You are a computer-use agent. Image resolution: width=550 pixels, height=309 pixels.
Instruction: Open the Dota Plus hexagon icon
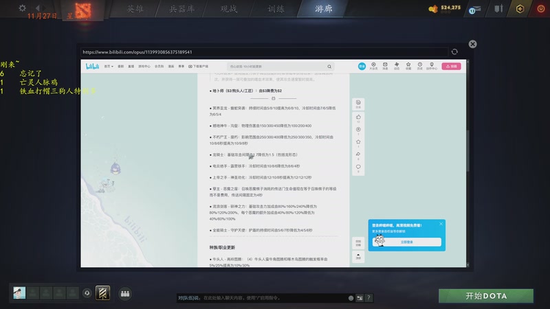pyautogui.click(x=520, y=9)
